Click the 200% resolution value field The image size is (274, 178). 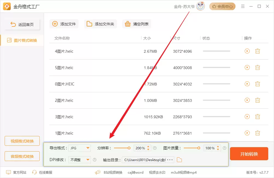[x=140, y=148]
